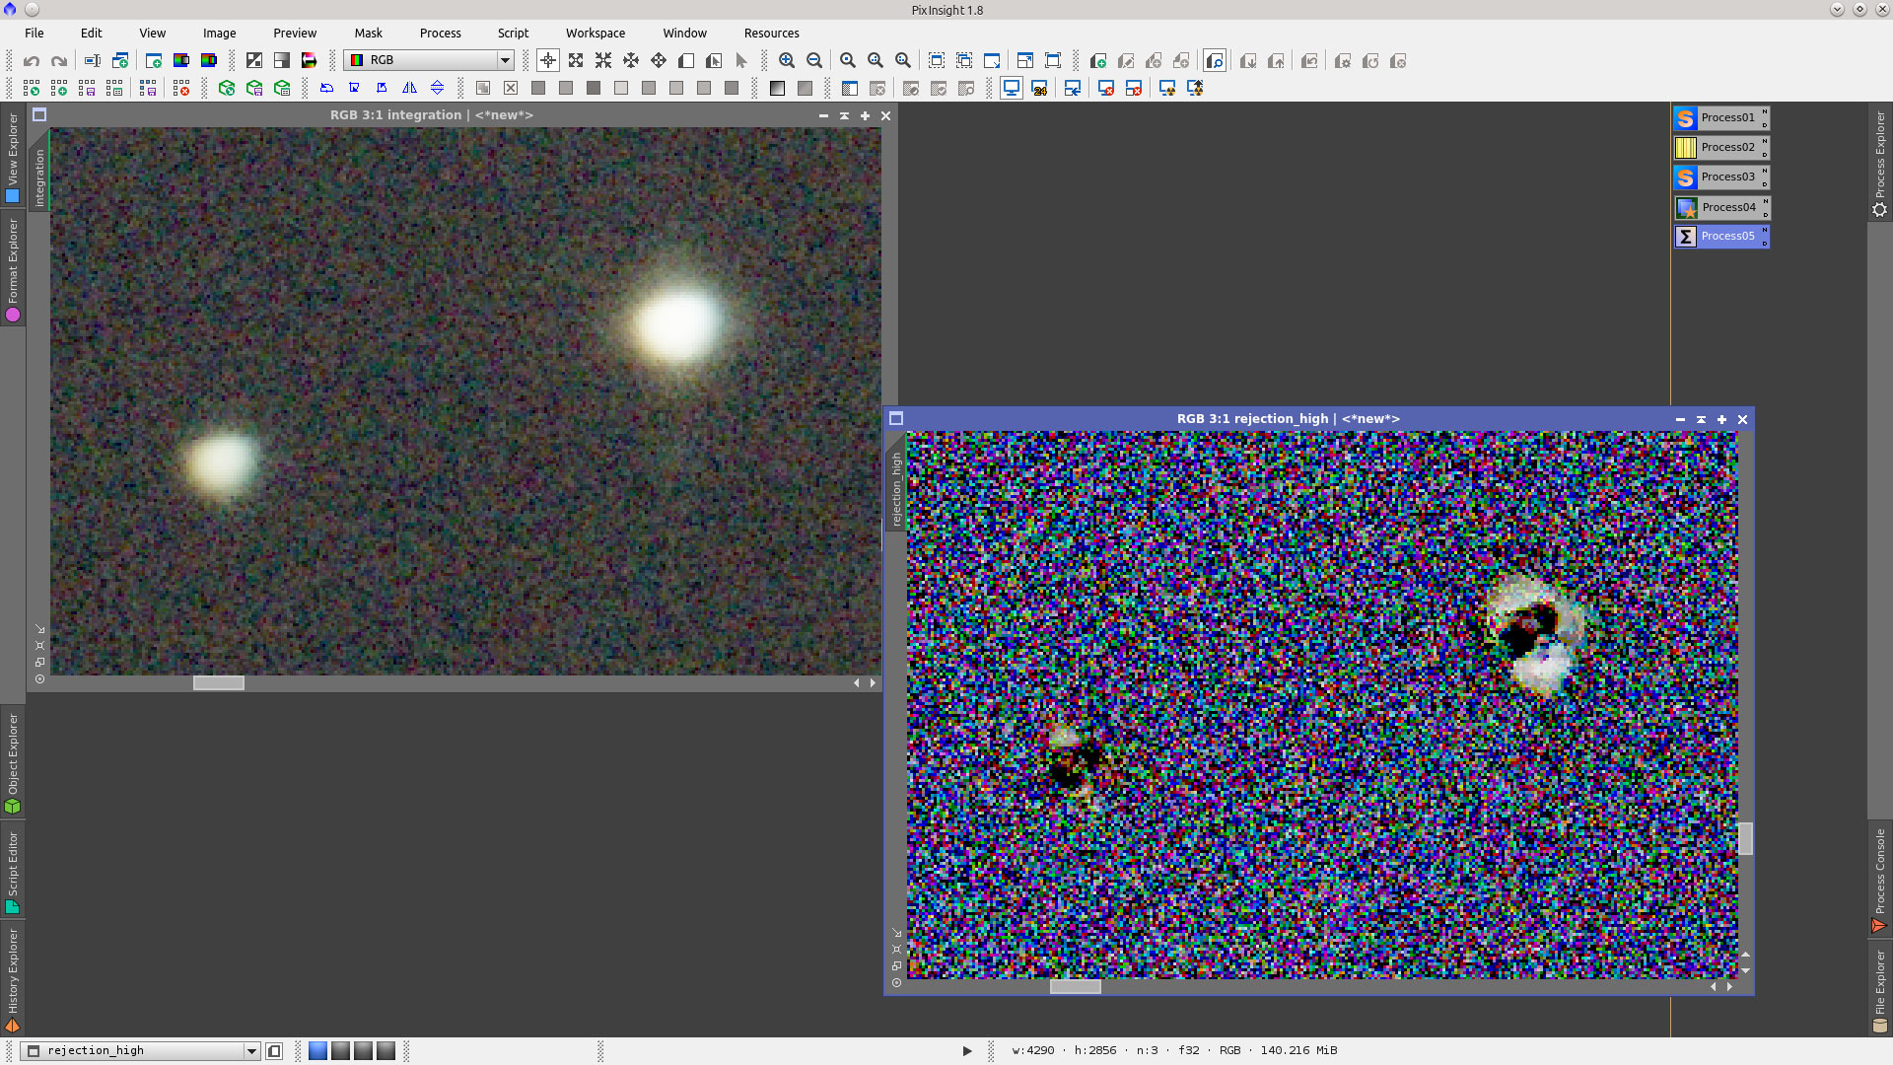Activate the first blue workspace button
This screenshot has height=1065, width=1893.
click(317, 1051)
